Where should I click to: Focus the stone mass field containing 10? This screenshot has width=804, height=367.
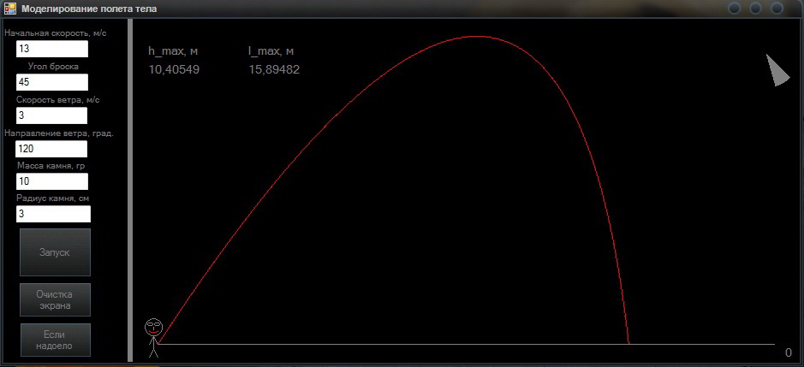pyautogui.click(x=51, y=181)
